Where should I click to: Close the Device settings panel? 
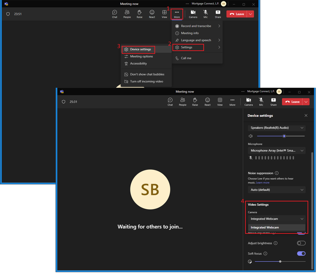tap(306, 115)
